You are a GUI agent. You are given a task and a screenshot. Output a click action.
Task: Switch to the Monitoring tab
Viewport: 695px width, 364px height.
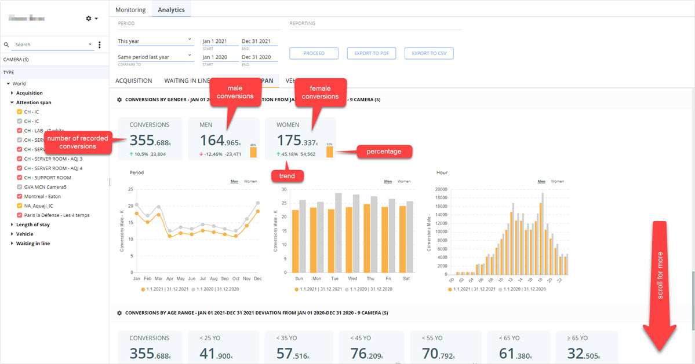tap(130, 10)
